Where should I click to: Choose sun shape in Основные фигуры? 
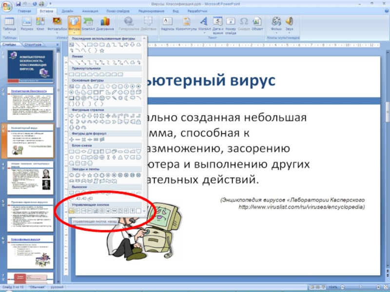pos(120,98)
